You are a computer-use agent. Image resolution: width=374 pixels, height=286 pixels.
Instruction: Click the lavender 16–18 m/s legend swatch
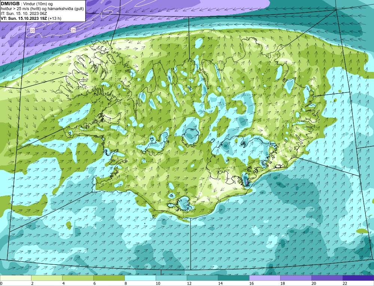point(265,278)
